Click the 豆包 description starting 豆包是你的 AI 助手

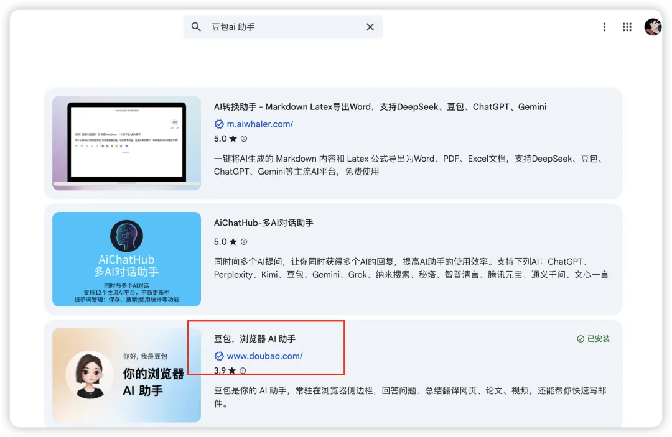point(409,397)
